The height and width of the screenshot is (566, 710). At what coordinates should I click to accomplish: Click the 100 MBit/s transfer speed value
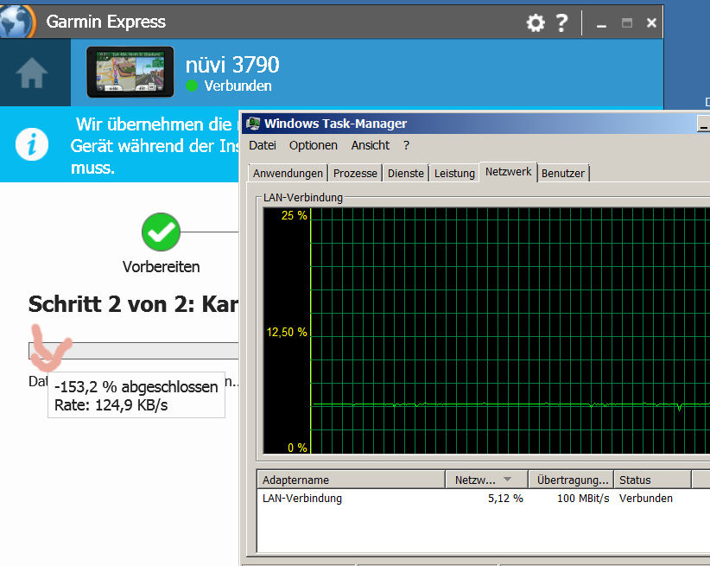pos(583,499)
